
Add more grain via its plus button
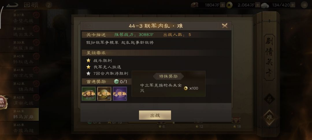[223, 5]
